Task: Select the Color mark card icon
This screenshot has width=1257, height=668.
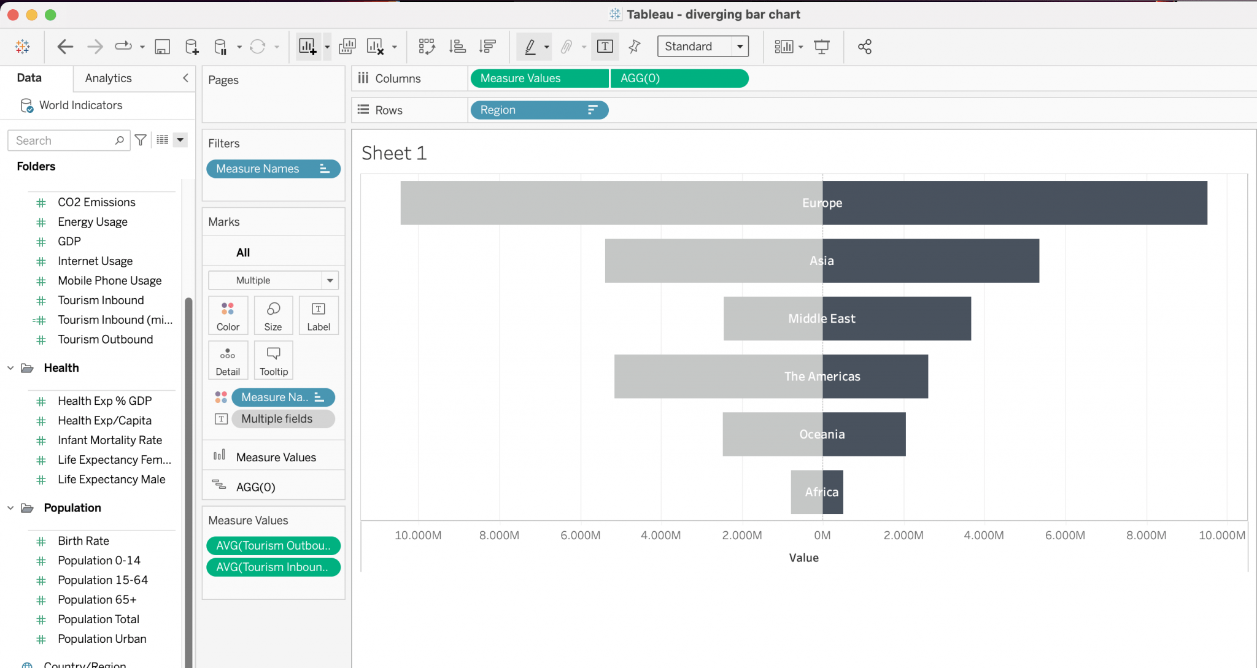Action: click(228, 315)
